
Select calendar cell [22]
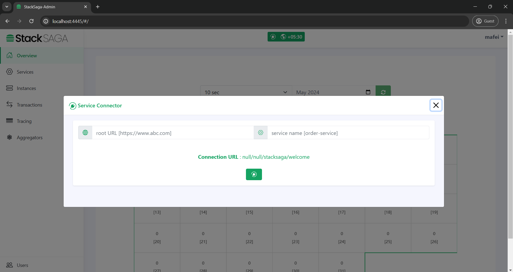[x=249, y=238]
